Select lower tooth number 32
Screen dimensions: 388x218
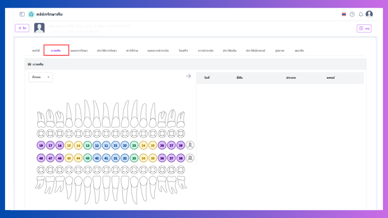(125, 158)
